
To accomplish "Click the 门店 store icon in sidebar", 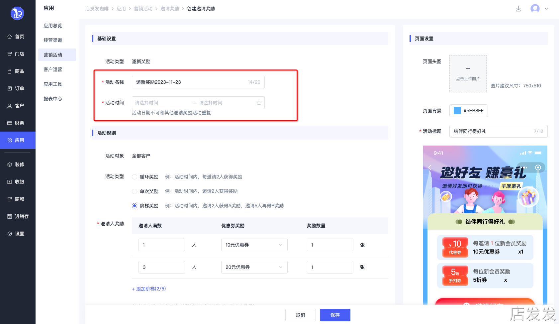I will pyautogui.click(x=10, y=54).
